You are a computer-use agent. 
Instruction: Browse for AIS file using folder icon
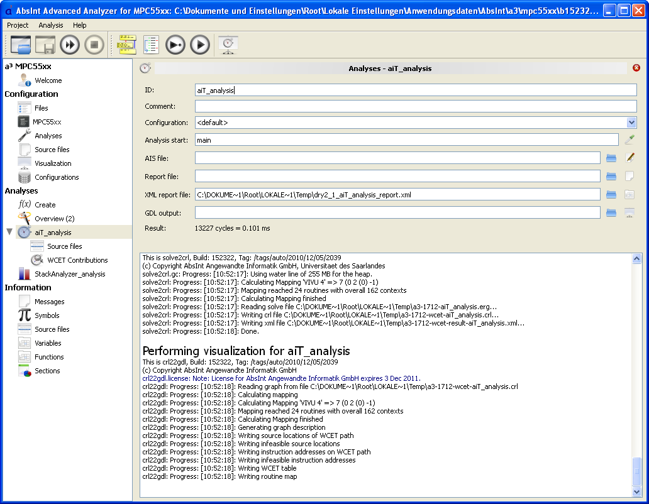[611, 158]
